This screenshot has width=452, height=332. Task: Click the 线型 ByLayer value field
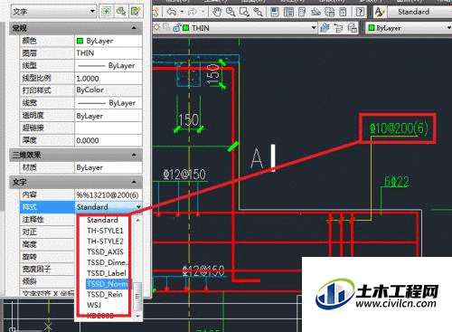[x=108, y=65]
